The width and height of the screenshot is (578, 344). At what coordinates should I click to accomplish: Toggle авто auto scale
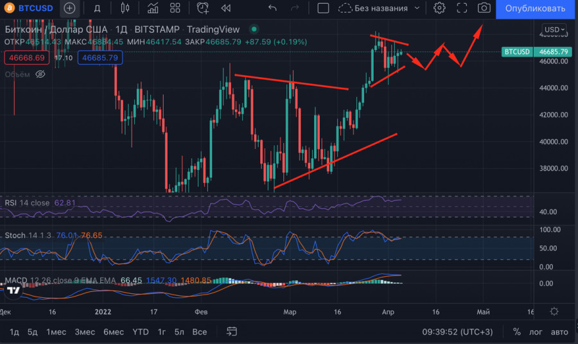pyautogui.click(x=559, y=332)
